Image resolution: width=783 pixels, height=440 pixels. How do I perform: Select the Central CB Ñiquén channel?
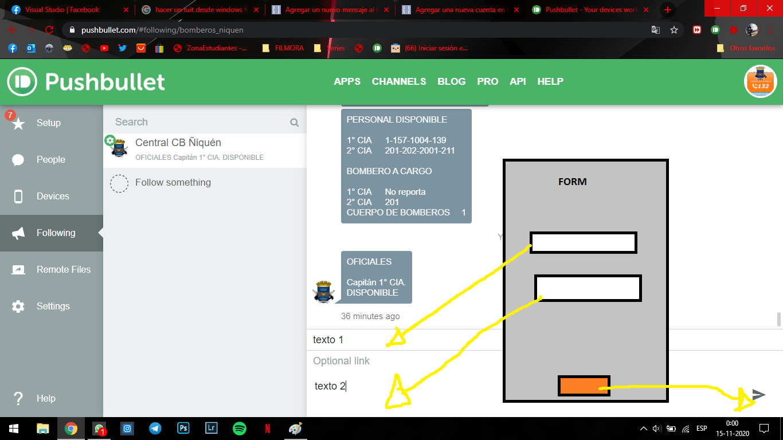[x=205, y=150]
